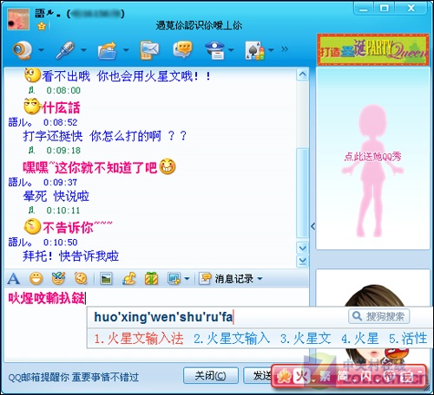
Task: Click the chat history scrollbar thumb
Action: [x=302, y=193]
